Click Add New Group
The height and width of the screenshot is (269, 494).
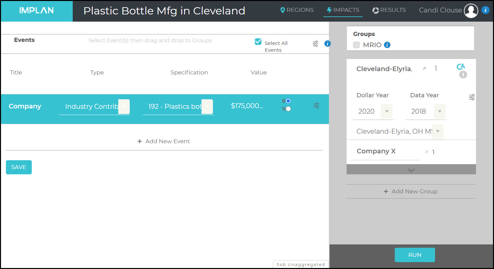coord(411,191)
